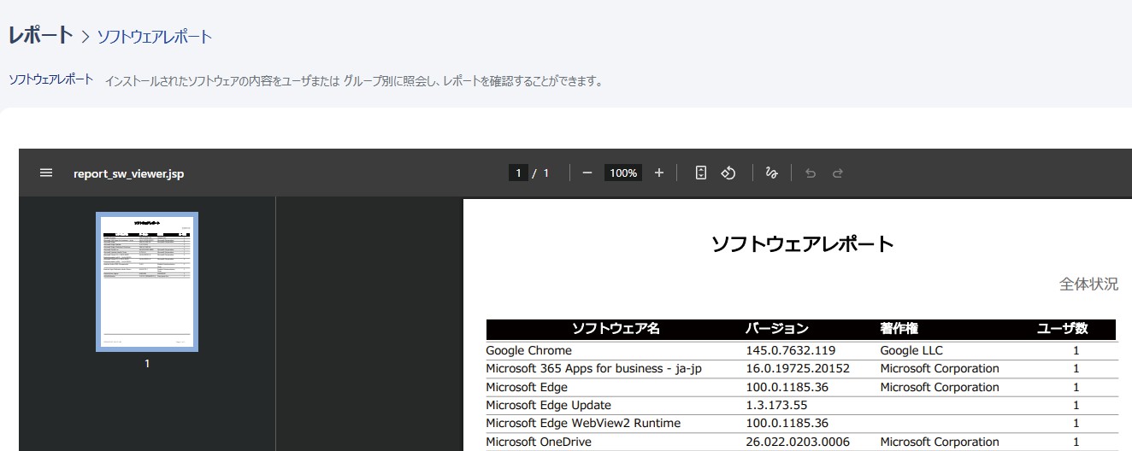Click the バージョン column header
Screen dimensions: 1132x451
[x=777, y=329]
